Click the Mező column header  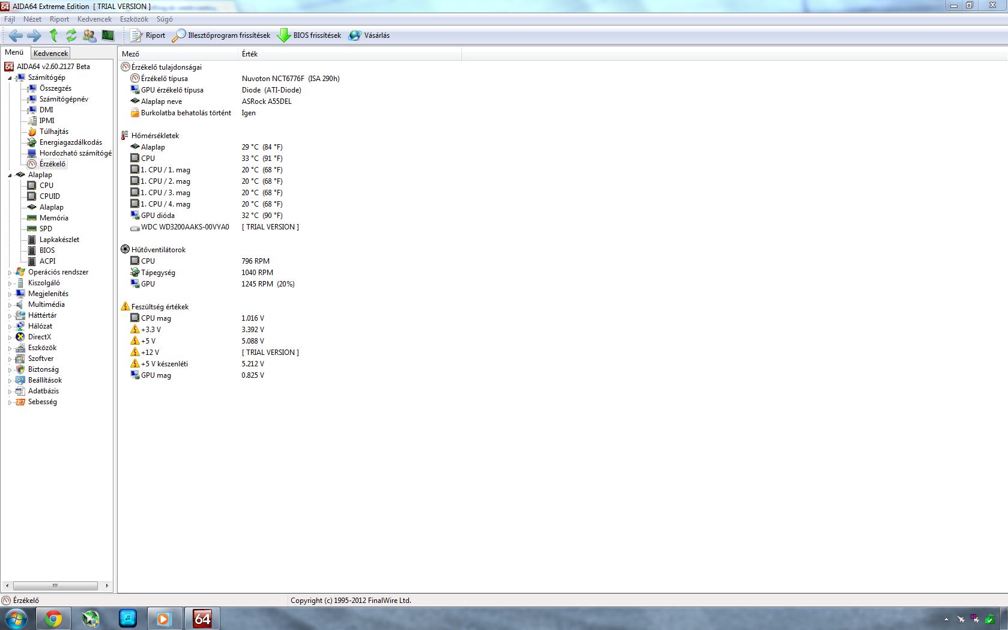pyautogui.click(x=178, y=54)
